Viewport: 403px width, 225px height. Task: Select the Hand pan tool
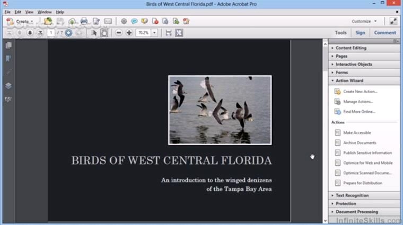[104, 33]
